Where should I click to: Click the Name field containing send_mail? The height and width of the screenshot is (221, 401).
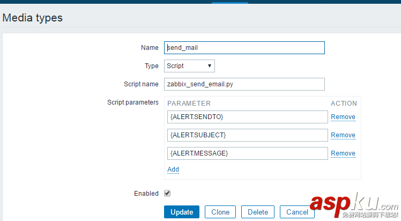tap(244, 48)
